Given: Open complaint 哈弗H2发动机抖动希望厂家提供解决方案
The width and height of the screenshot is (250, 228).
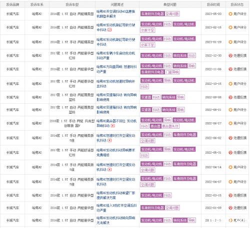Looking at the screenshot, I should [x=115, y=196].
